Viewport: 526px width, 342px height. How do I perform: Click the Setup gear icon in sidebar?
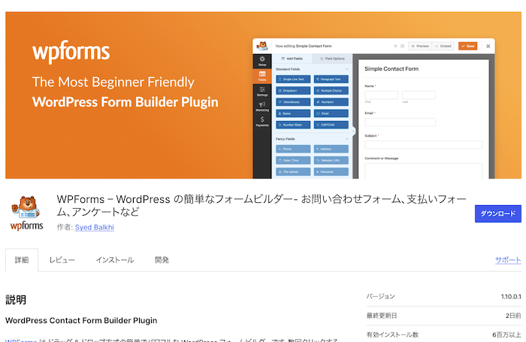(261, 60)
